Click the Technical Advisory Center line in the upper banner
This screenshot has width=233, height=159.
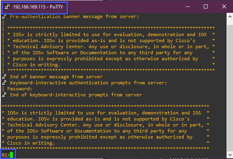coord(111,47)
